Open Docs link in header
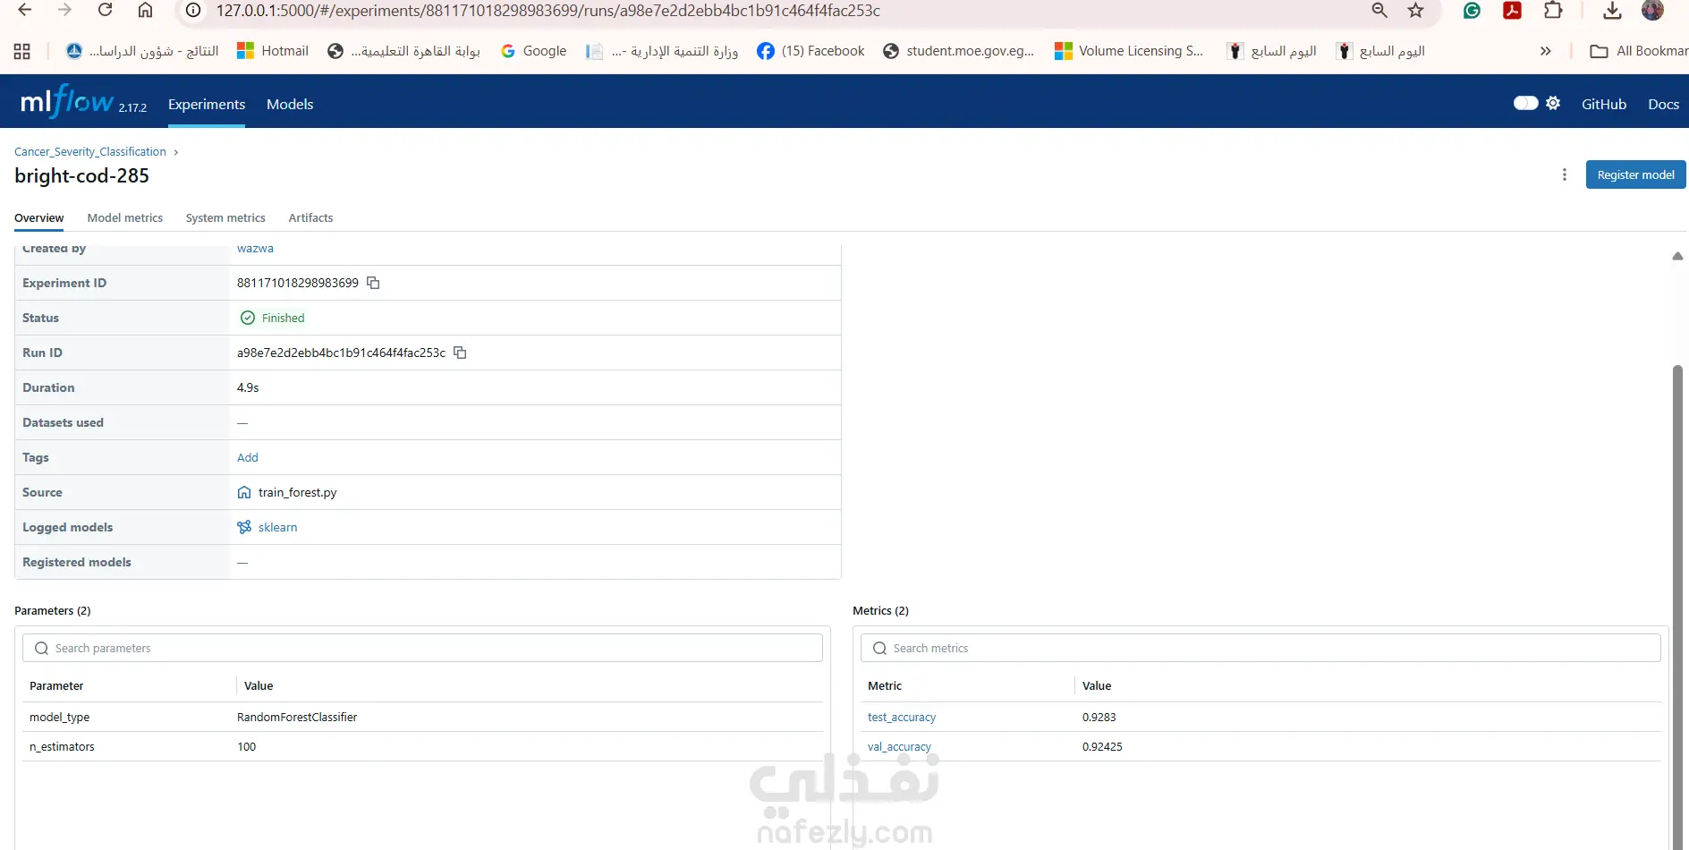Screen dimensions: 1689x850 1663,104
